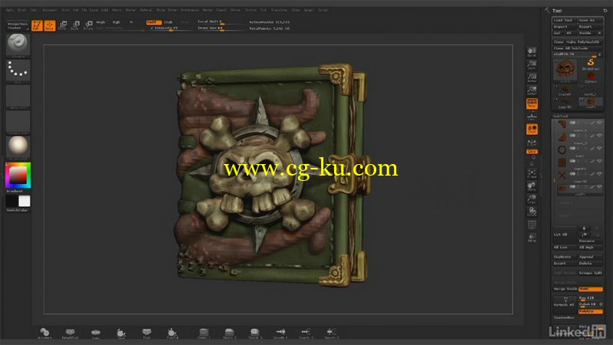Pick a color in the color picker square

pyautogui.click(x=18, y=175)
